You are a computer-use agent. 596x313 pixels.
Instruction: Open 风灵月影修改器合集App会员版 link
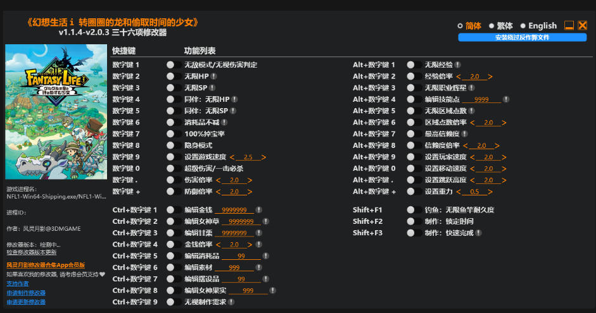[46, 265]
